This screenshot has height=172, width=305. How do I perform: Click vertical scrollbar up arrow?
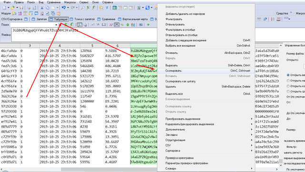point(281,45)
